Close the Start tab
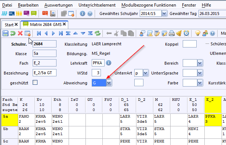 tap(16, 24)
